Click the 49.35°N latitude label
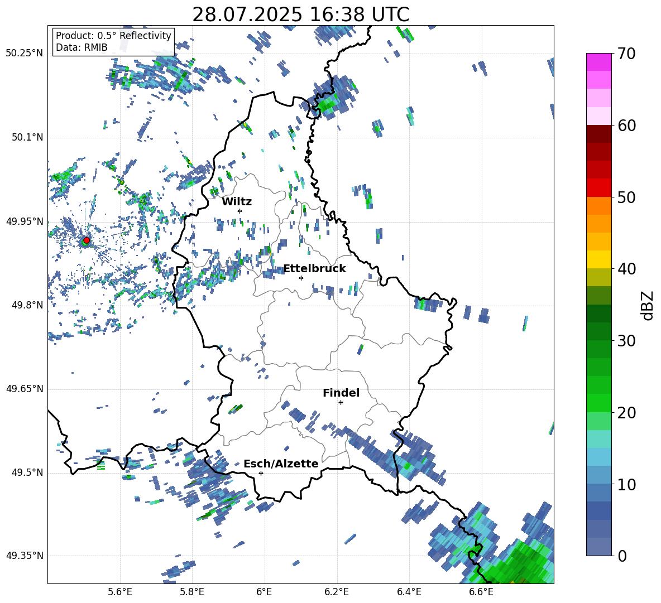 [25, 556]
